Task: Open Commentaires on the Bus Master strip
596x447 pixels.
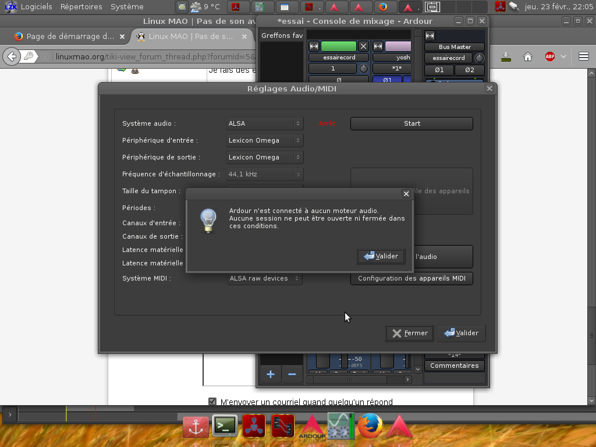Action: pyautogui.click(x=454, y=366)
